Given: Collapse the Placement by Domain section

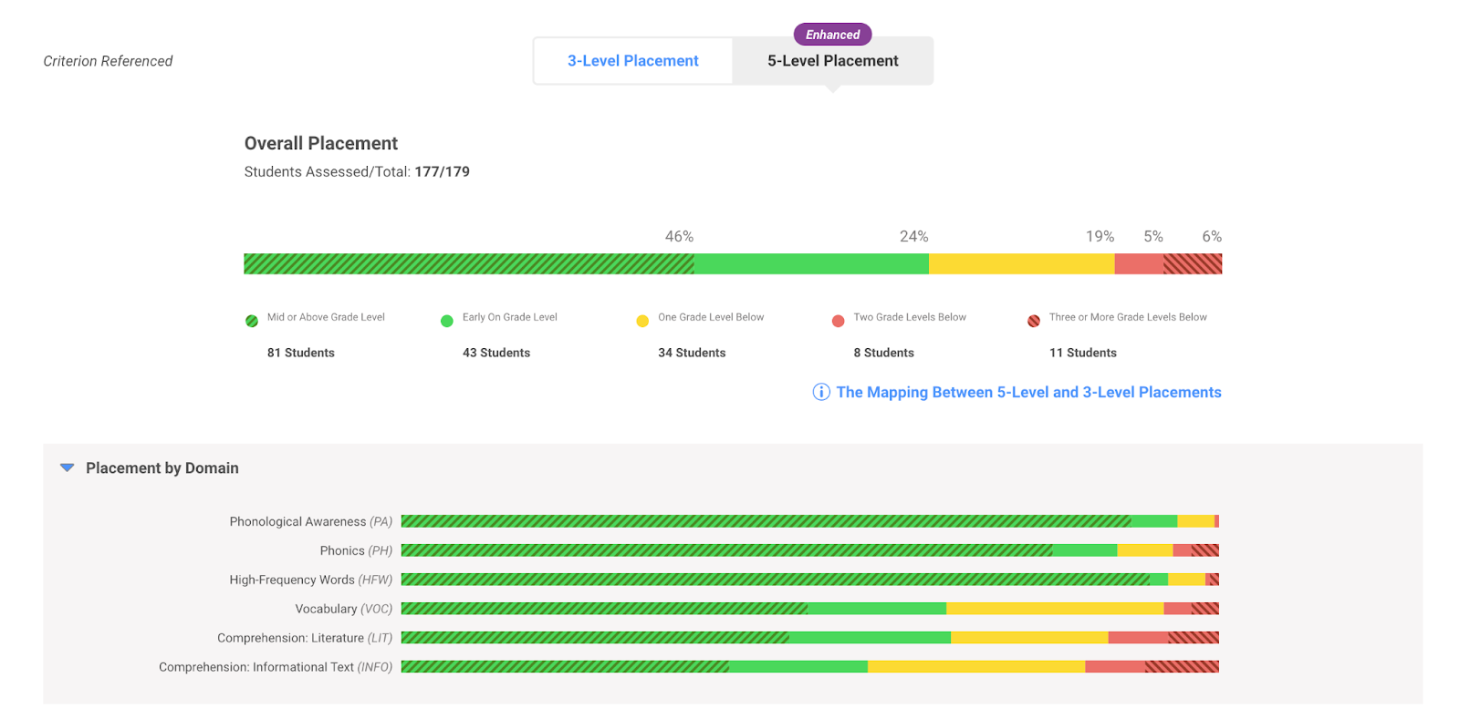Looking at the screenshot, I should pyautogui.click(x=67, y=467).
